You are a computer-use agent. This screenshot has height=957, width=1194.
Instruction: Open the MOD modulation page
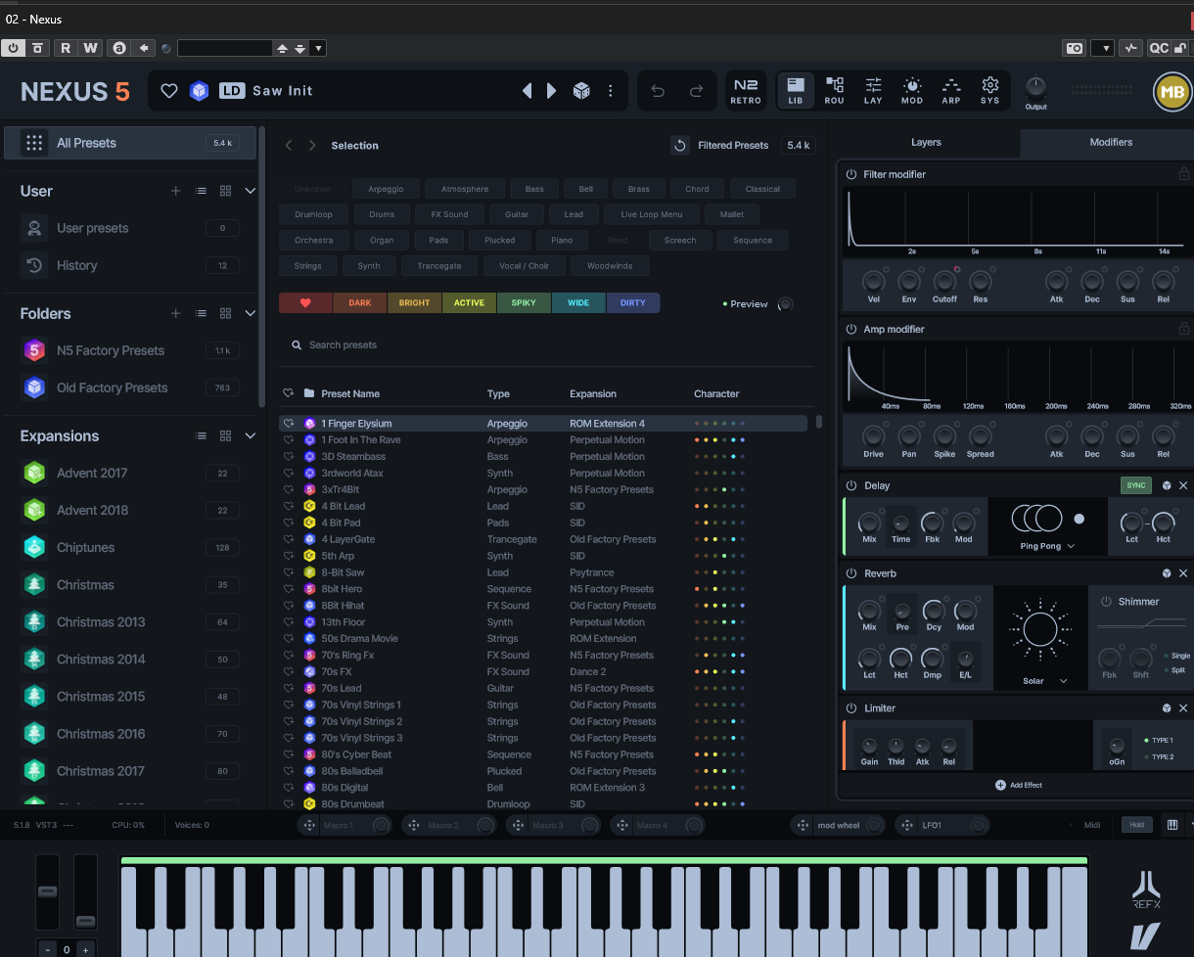(x=911, y=91)
